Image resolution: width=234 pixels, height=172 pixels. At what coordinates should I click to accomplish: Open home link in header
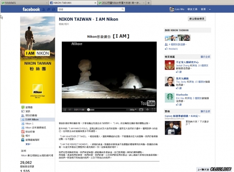pyautogui.click(x=203, y=9)
